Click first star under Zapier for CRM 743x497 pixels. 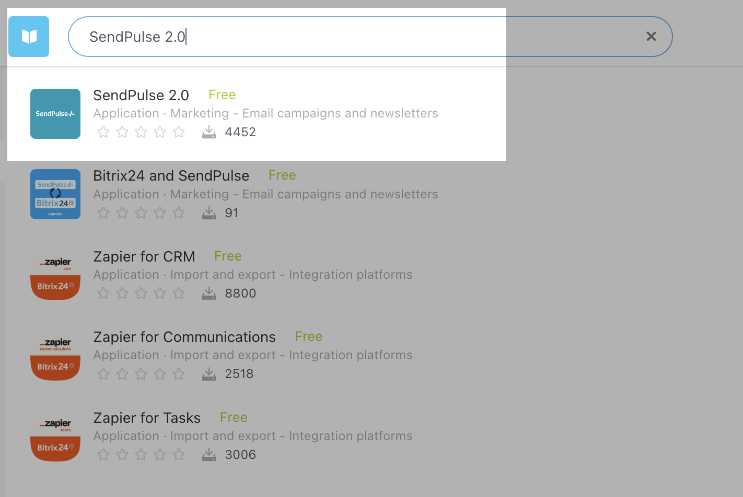(x=103, y=293)
